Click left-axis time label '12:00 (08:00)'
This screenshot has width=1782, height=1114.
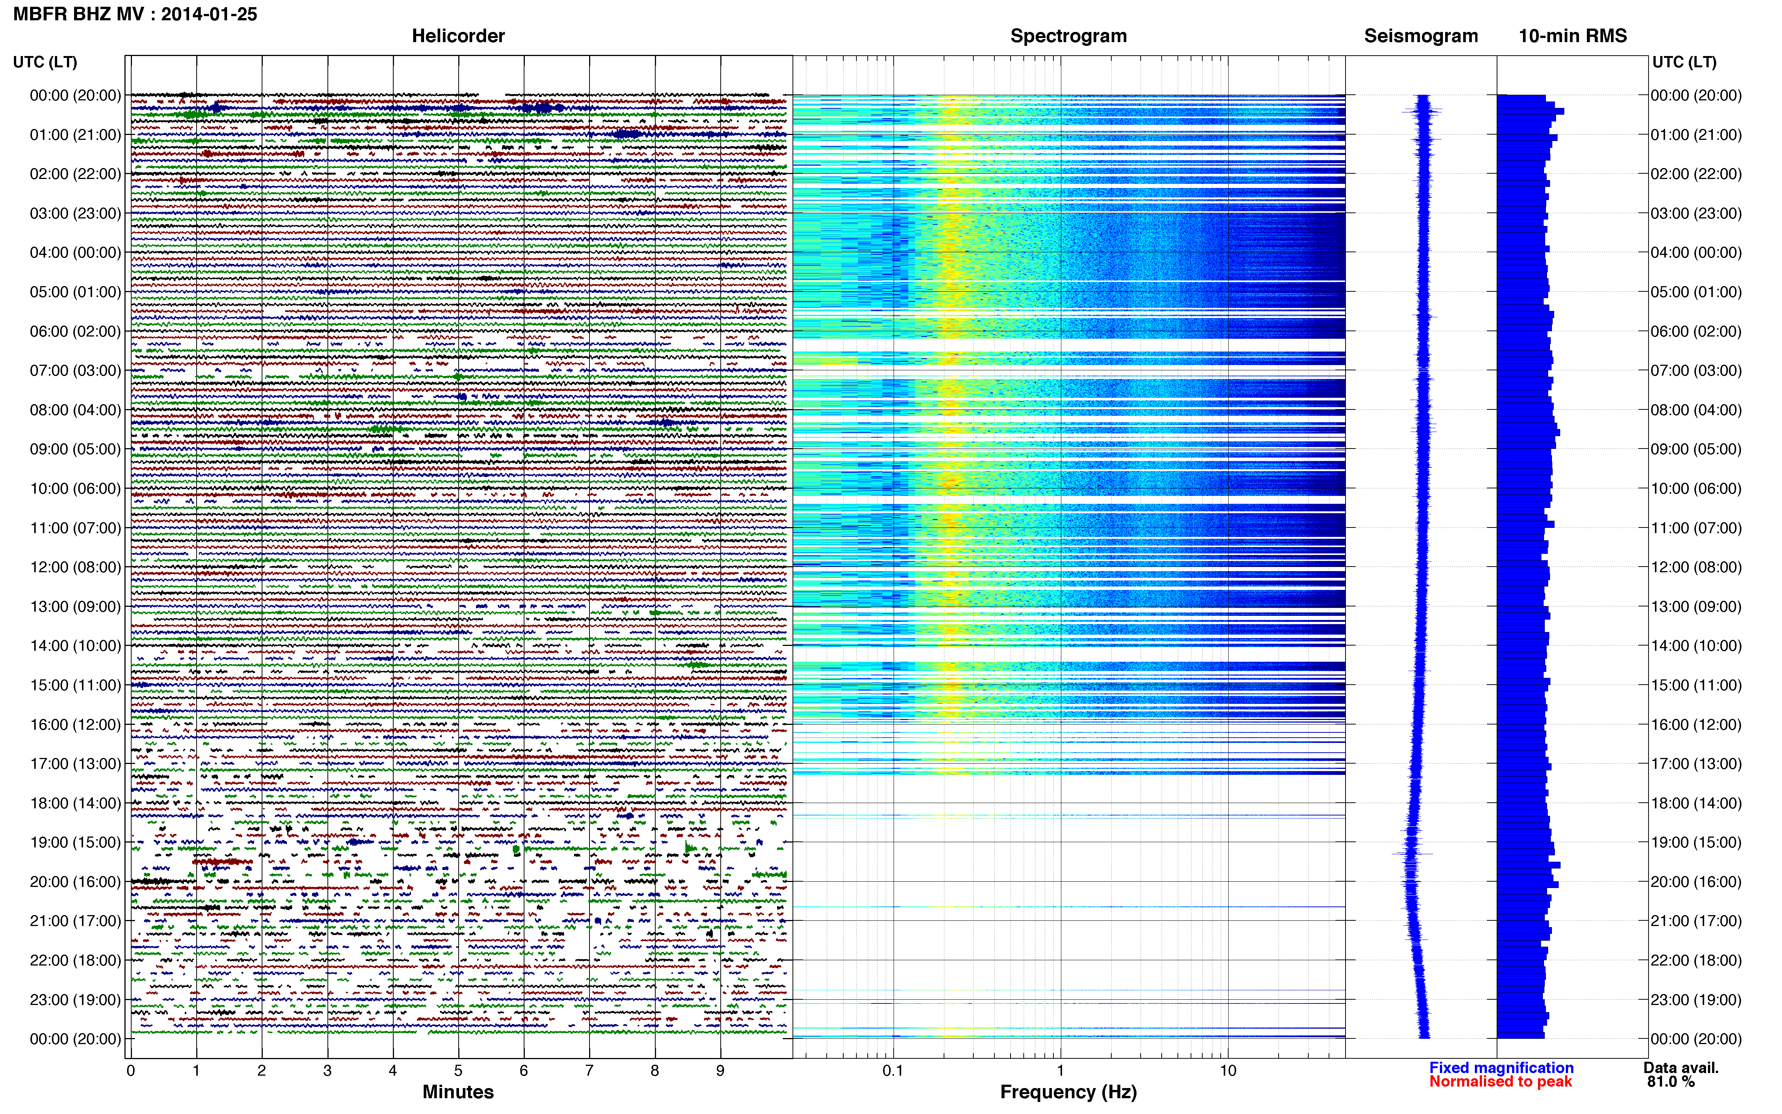(x=75, y=567)
